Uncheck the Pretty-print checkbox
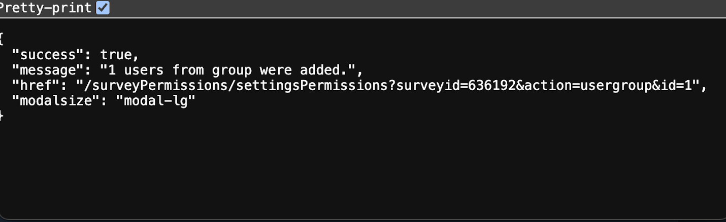This screenshot has width=726, height=222. [103, 8]
